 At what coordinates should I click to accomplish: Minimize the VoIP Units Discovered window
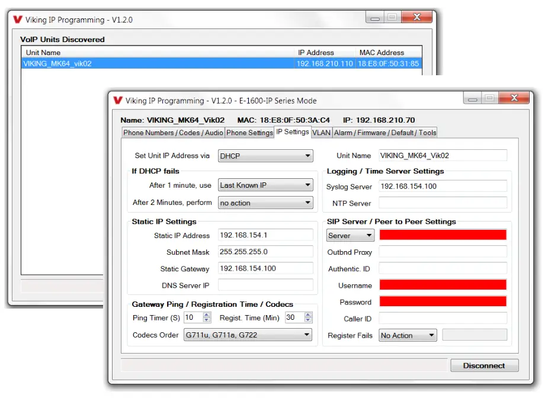[375, 17]
